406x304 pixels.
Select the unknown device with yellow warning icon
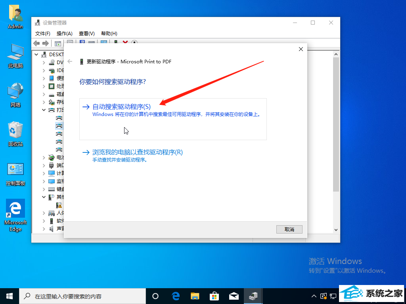pos(59,205)
